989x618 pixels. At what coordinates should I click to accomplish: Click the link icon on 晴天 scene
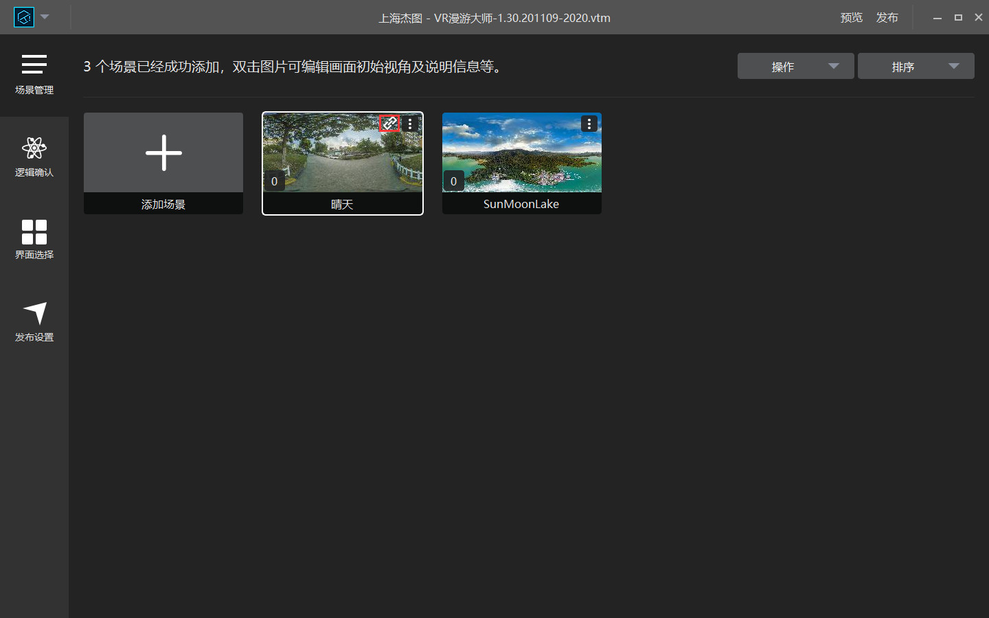tap(389, 124)
